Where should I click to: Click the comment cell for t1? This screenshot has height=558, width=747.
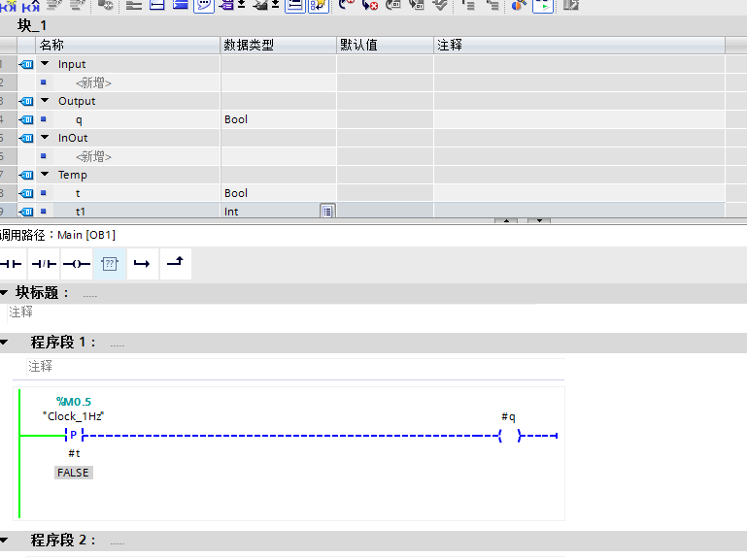coord(580,212)
